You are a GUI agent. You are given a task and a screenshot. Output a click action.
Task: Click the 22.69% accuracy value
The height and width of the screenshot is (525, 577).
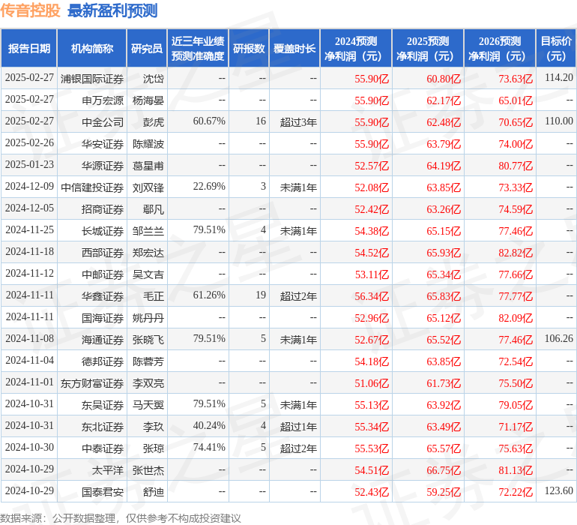click(x=209, y=186)
